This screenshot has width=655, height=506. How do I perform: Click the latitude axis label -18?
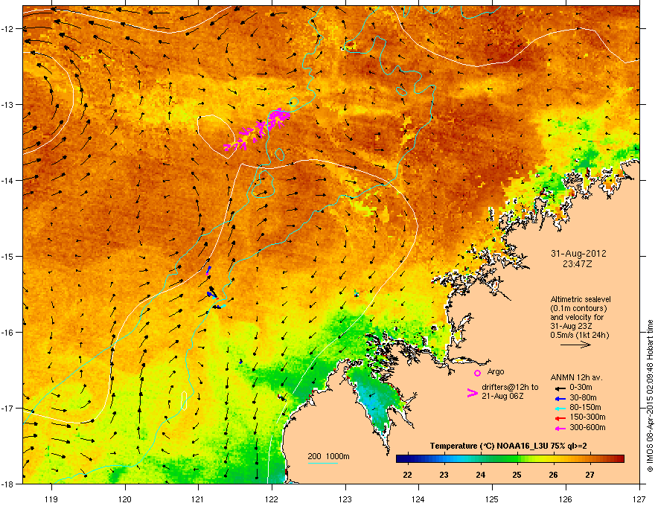coord(8,484)
